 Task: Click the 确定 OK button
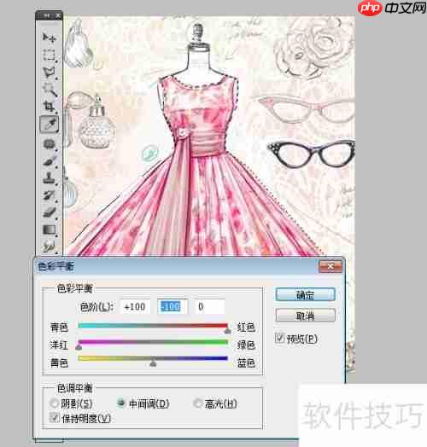tap(305, 295)
